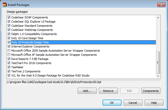Open the Components button

pyautogui.click(x=151, y=91)
